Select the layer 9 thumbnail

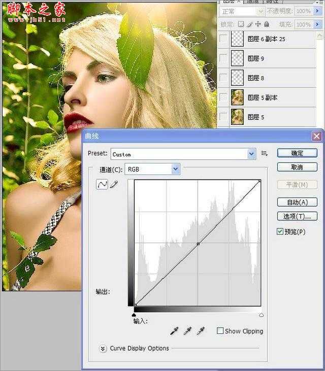pos(237,58)
